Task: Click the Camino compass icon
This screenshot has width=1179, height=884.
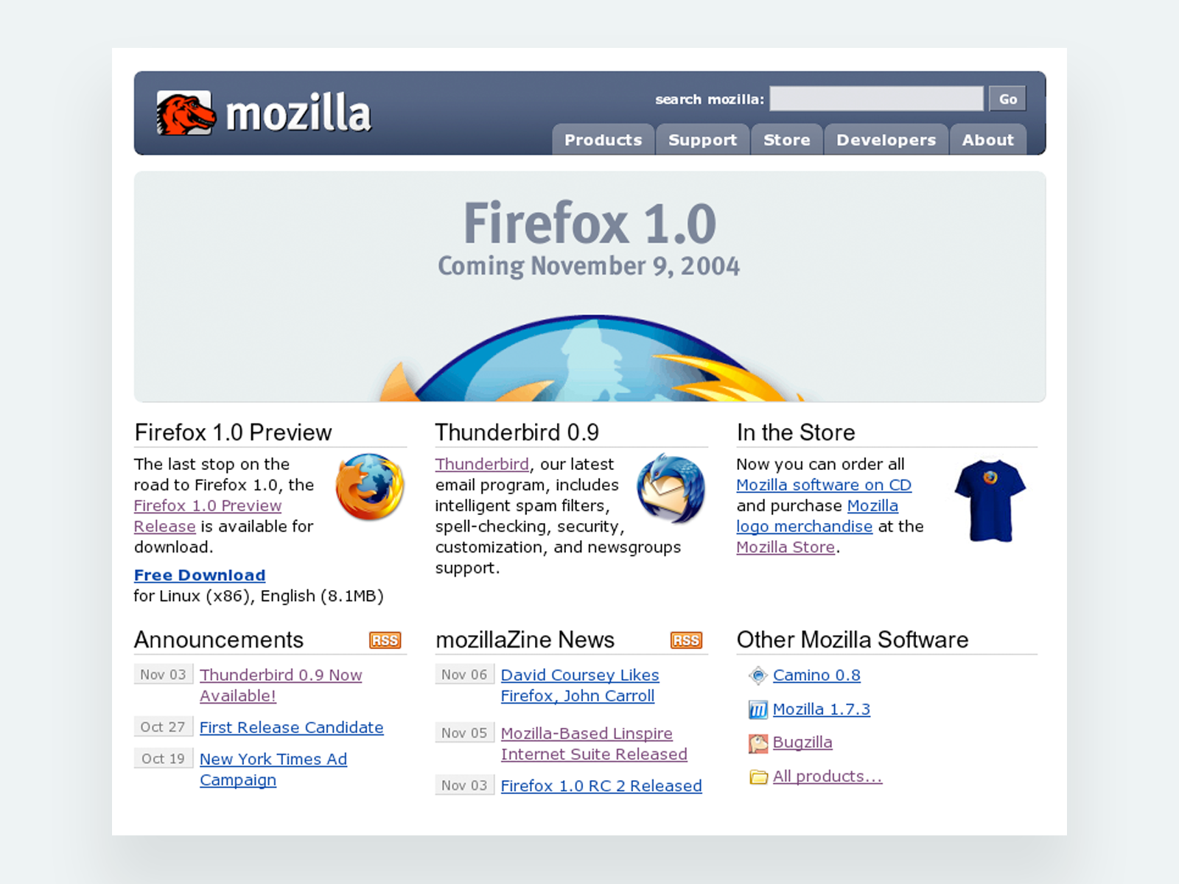Action: (758, 675)
